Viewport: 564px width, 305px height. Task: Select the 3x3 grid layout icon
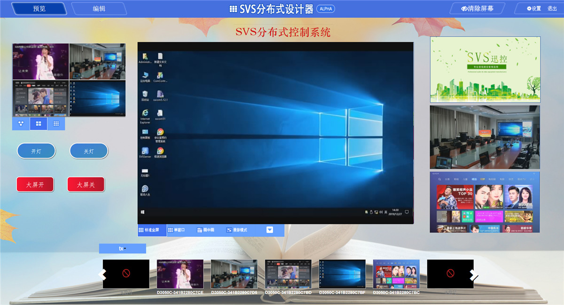56,123
